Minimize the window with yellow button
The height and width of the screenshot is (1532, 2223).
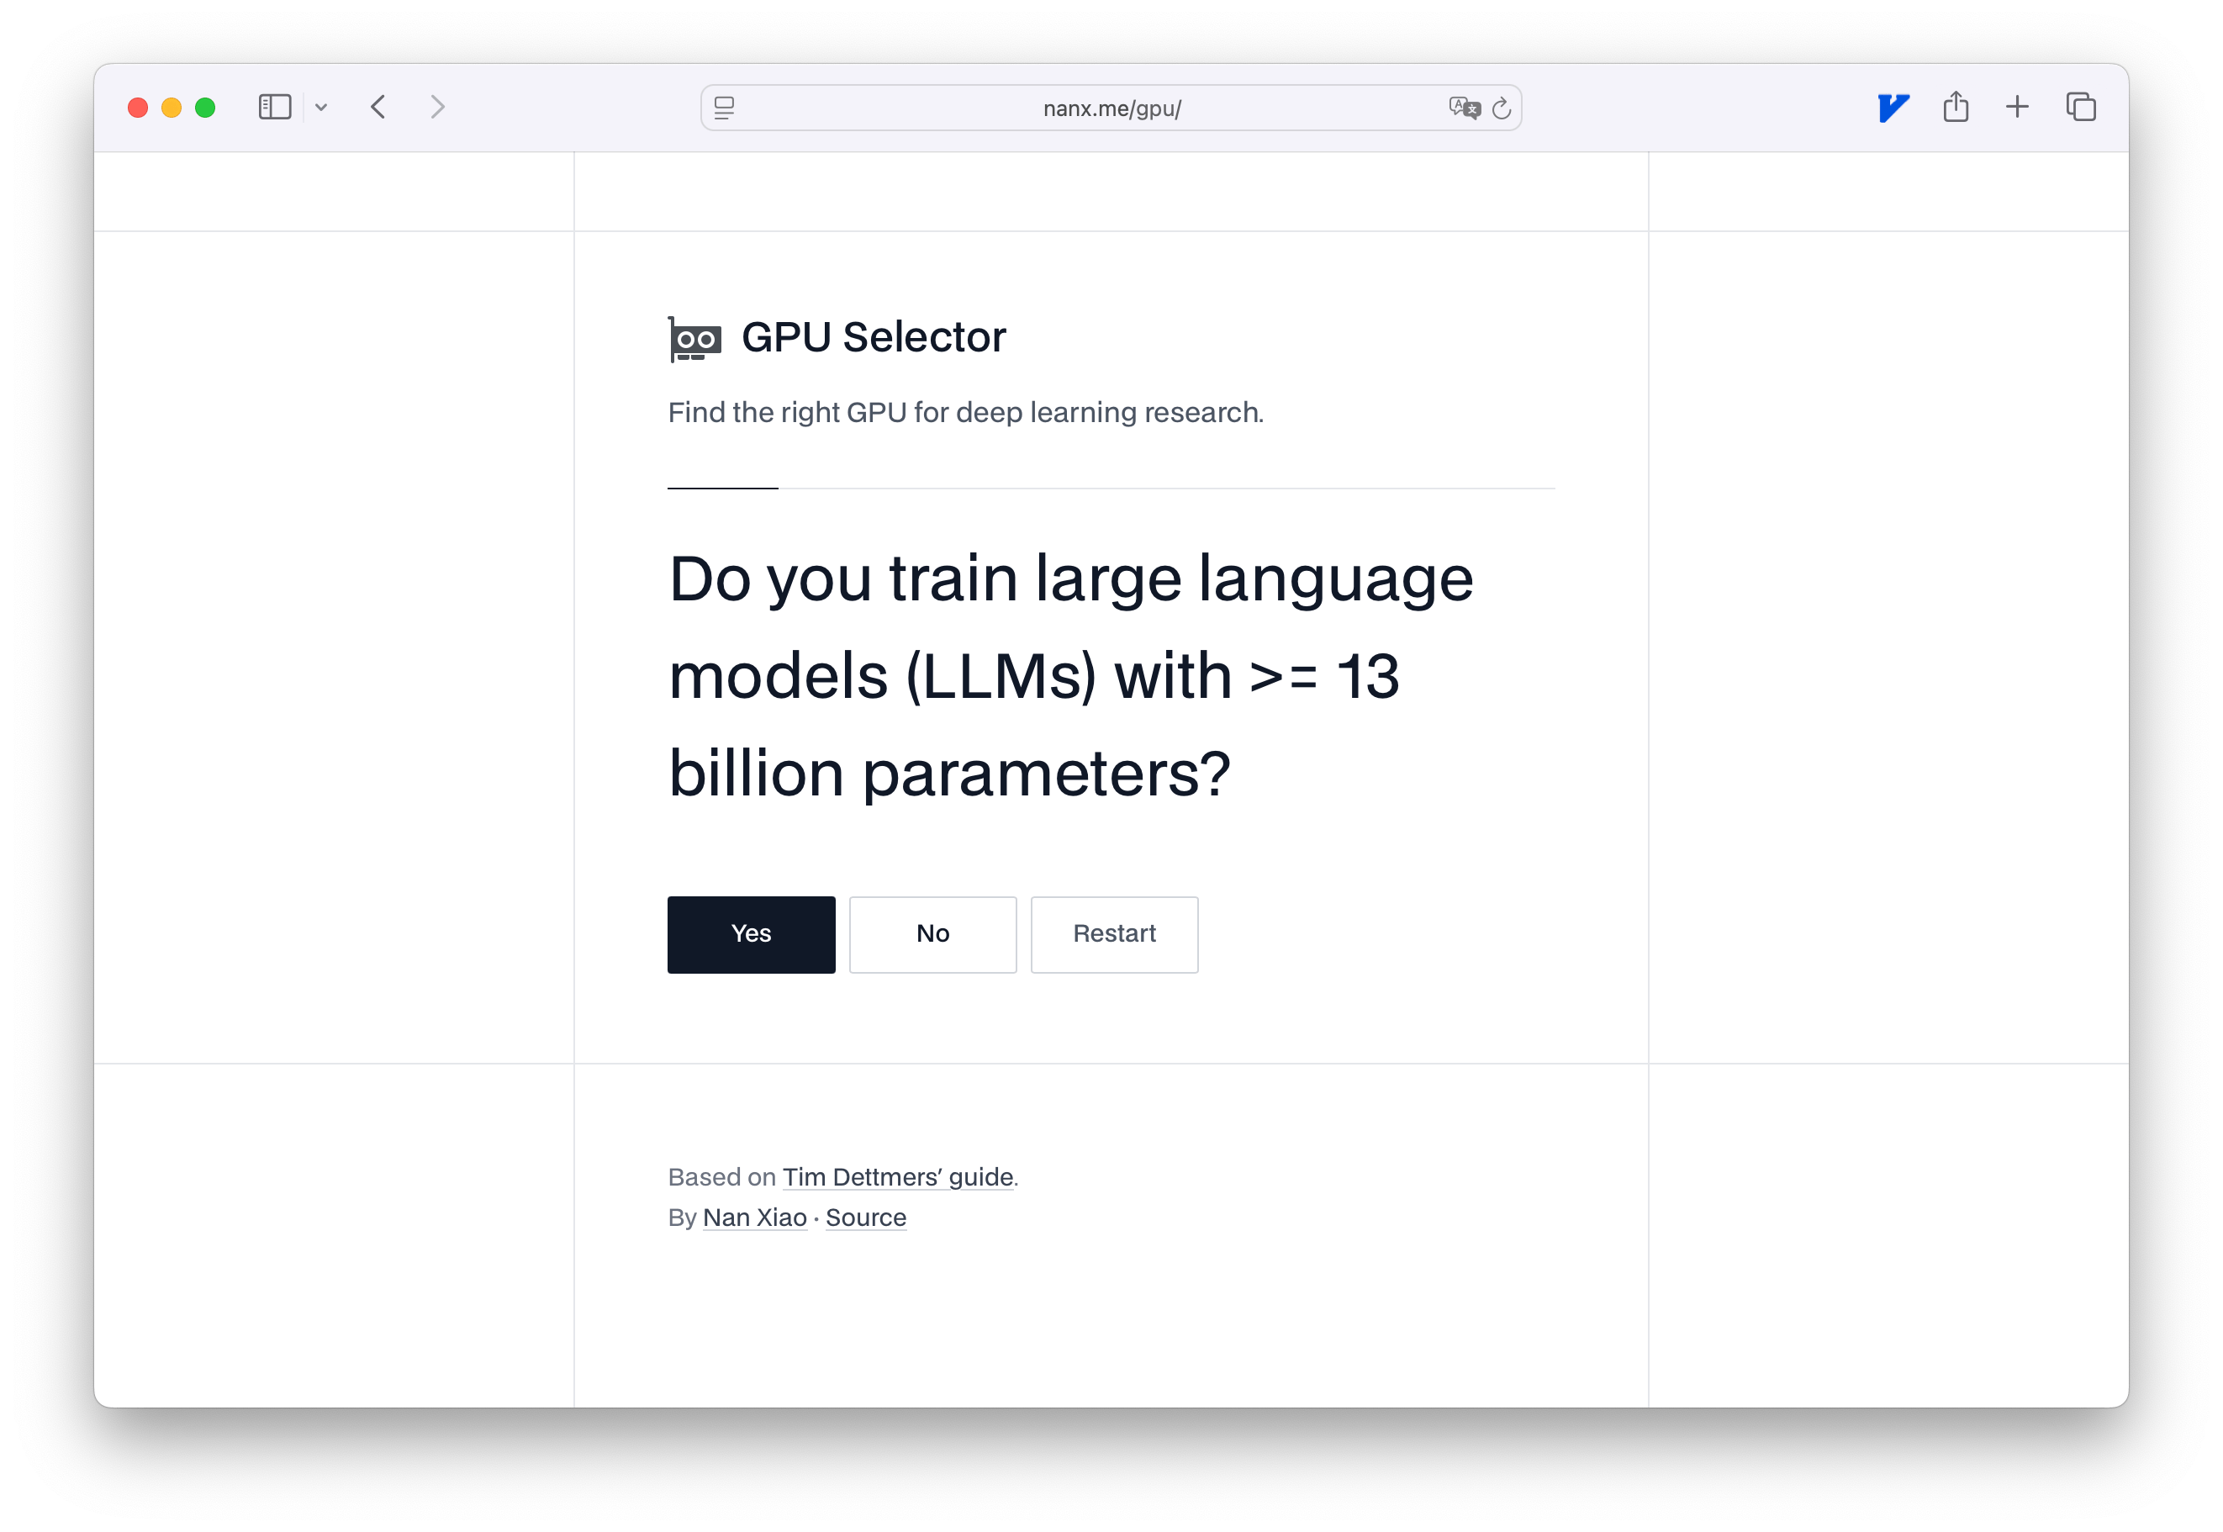[x=172, y=108]
